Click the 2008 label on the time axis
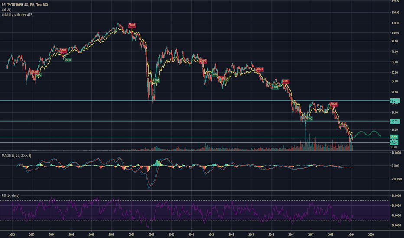 click(131, 235)
